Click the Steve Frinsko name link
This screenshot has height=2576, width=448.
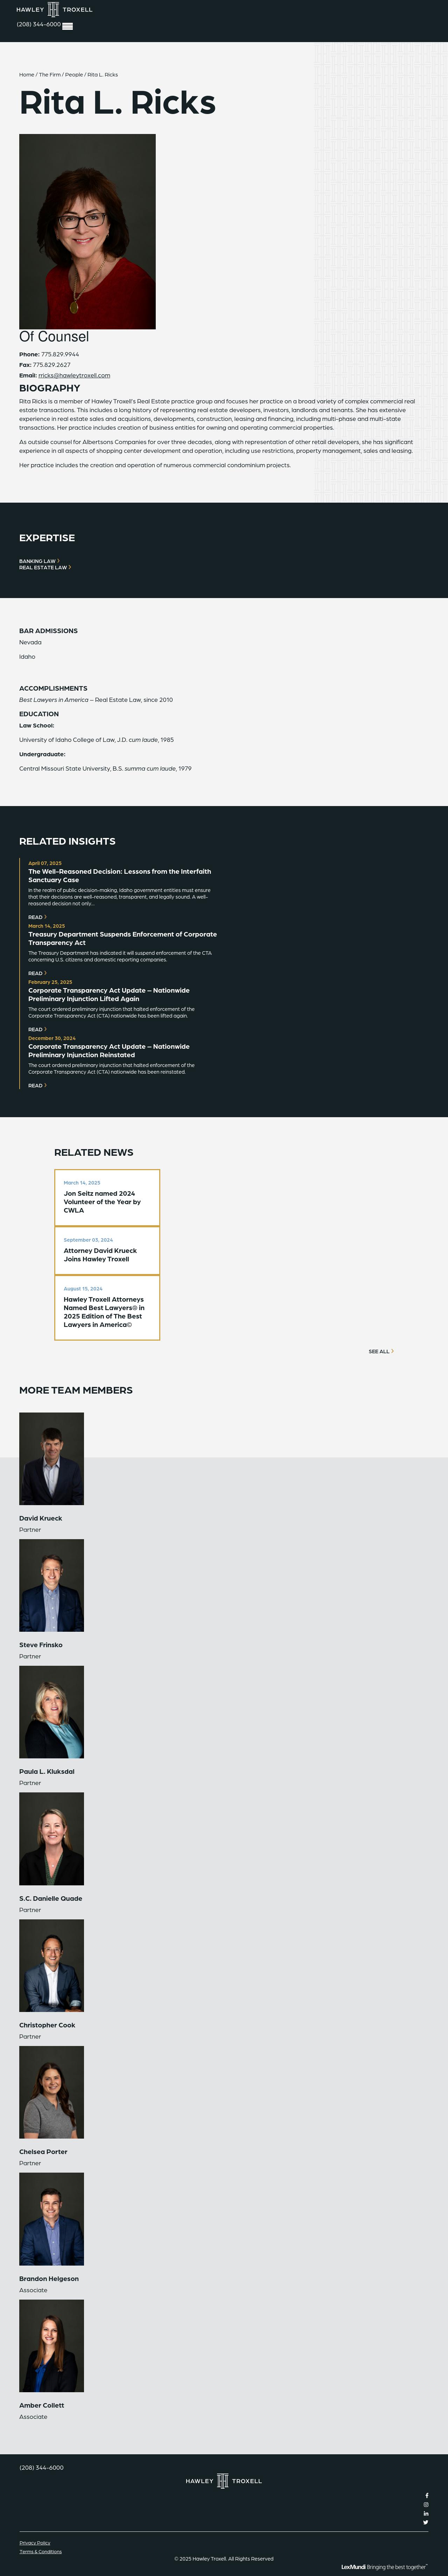41,1645
